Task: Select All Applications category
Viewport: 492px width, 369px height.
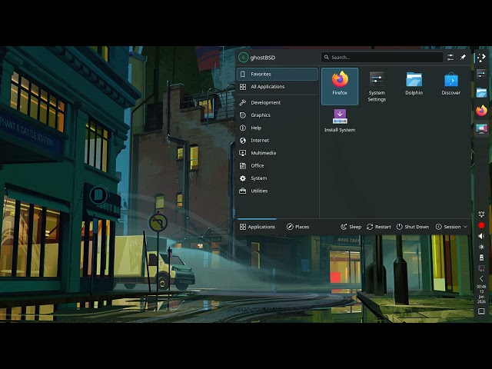Action: pos(277,87)
